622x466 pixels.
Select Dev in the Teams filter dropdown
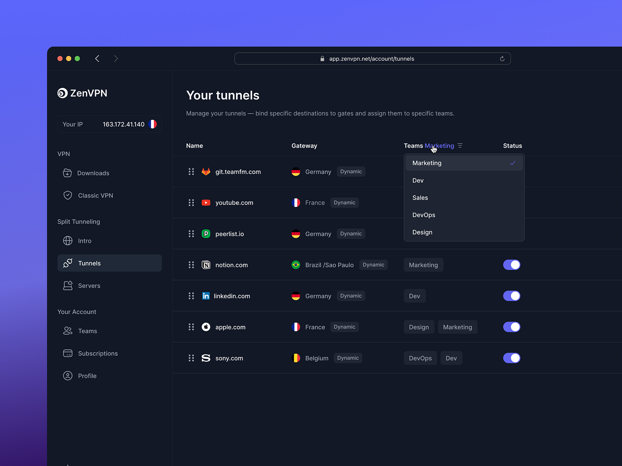(418, 180)
